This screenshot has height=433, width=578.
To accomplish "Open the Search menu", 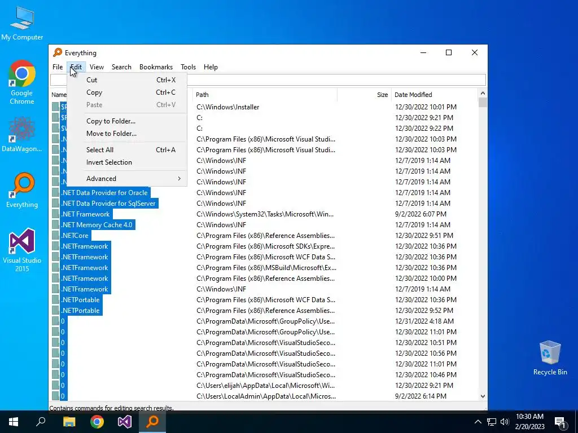I will (x=122, y=67).
